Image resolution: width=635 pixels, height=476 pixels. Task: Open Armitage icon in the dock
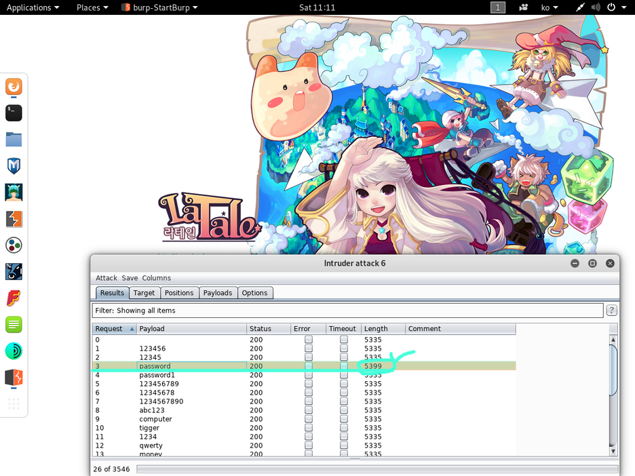click(14, 193)
